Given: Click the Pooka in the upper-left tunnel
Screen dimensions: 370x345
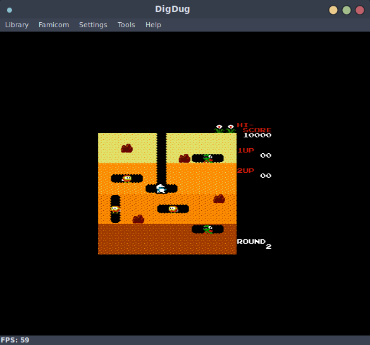Looking at the screenshot, I should pos(126,179).
